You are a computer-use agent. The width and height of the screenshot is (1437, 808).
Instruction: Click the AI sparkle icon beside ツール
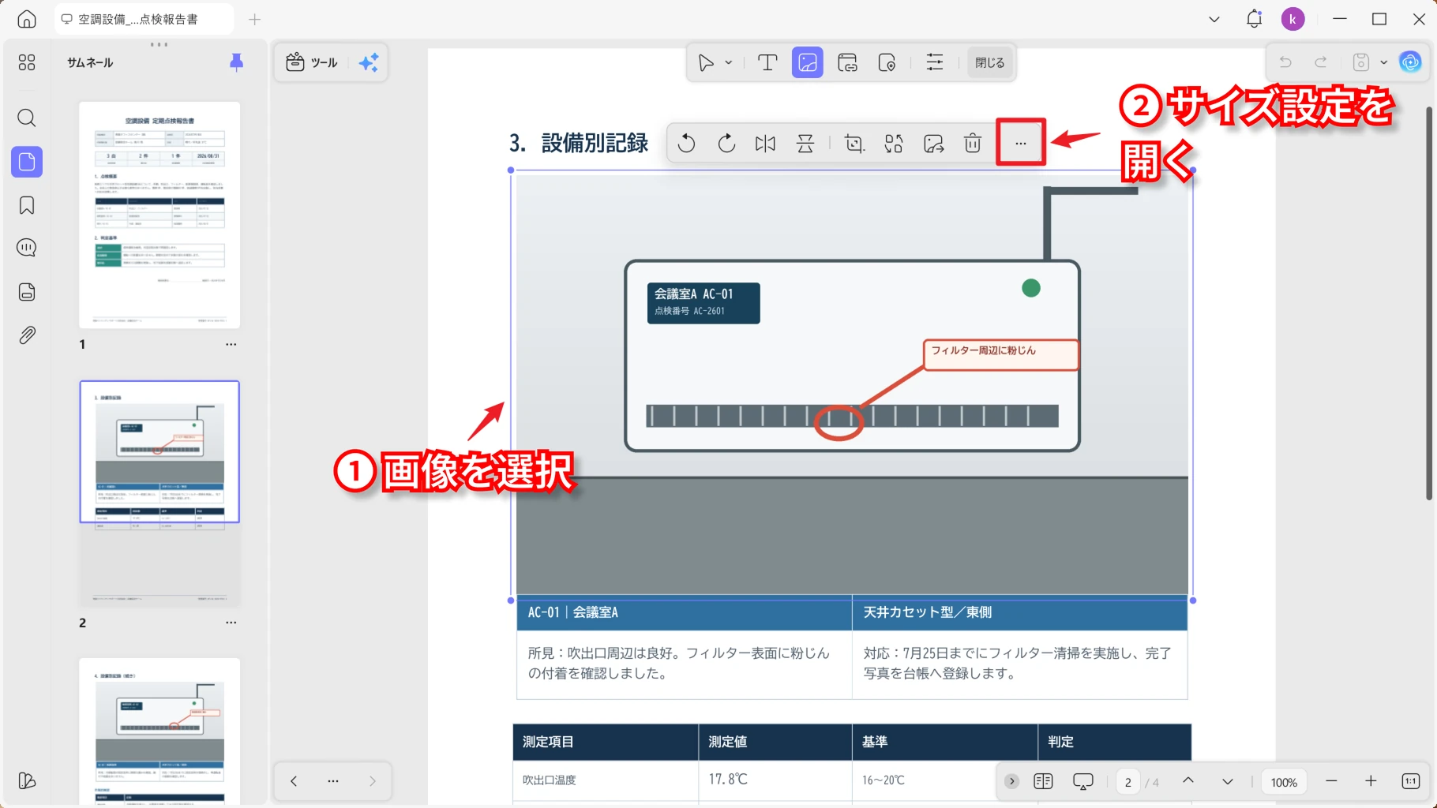click(x=369, y=62)
